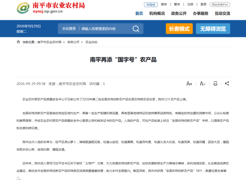Click the article title 南平再添“国字号”农产品
The image size is (246, 187).
pos(123,60)
